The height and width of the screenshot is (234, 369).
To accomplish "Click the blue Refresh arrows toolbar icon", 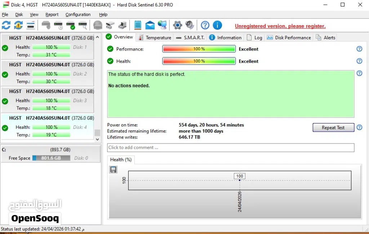I will click(6, 25).
